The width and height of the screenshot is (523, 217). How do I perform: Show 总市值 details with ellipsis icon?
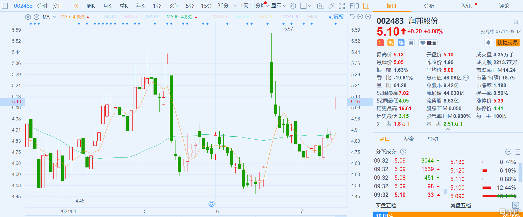pos(466,78)
